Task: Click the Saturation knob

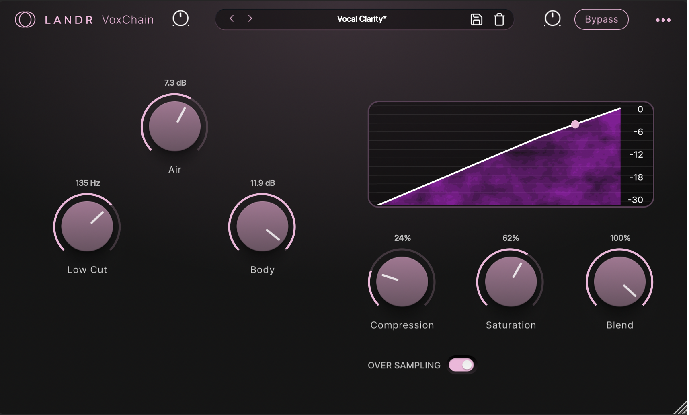Action: coord(511,281)
